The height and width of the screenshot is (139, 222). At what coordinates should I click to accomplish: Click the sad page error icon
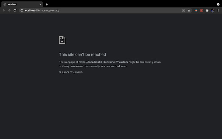(x=62, y=40)
